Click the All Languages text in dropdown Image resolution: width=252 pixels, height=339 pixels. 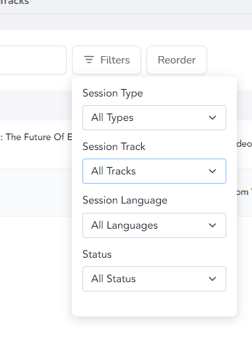coord(125,225)
